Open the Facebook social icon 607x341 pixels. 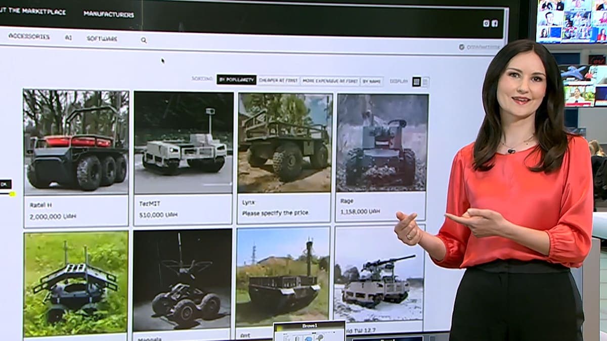tap(495, 23)
